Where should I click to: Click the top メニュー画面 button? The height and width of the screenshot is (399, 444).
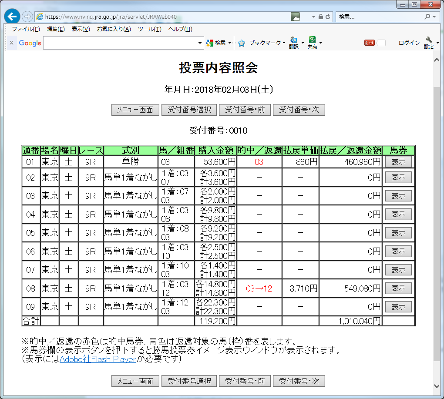coord(135,110)
